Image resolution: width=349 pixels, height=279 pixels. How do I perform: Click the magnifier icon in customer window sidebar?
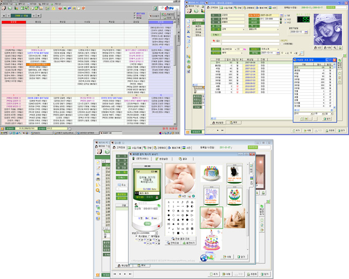pos(188,46)
